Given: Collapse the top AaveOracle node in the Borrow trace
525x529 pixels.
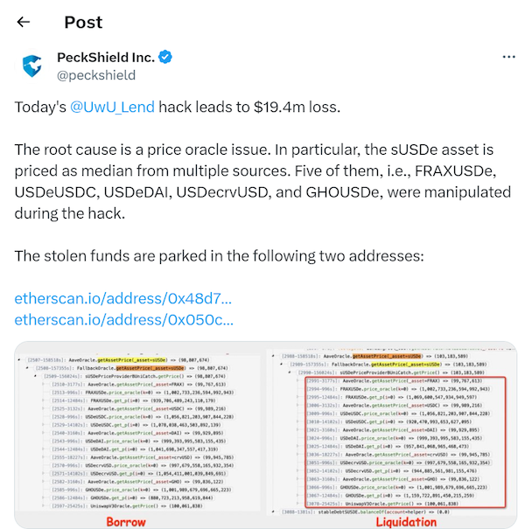Looking at the screenshot, I should point(19,360).
